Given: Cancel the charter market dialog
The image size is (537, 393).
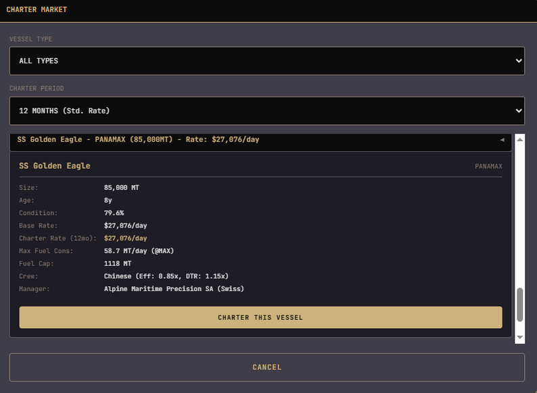Looking at the screenshot, I should [266, 367].
